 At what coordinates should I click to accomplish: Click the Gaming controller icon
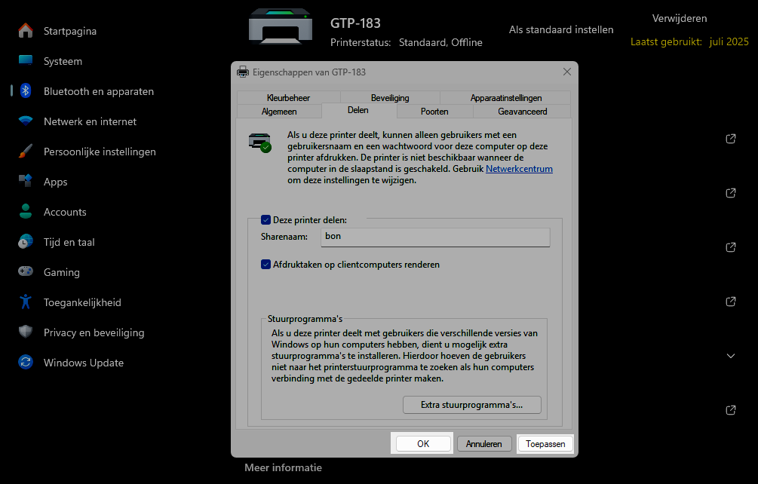click(x=26, y=272)
